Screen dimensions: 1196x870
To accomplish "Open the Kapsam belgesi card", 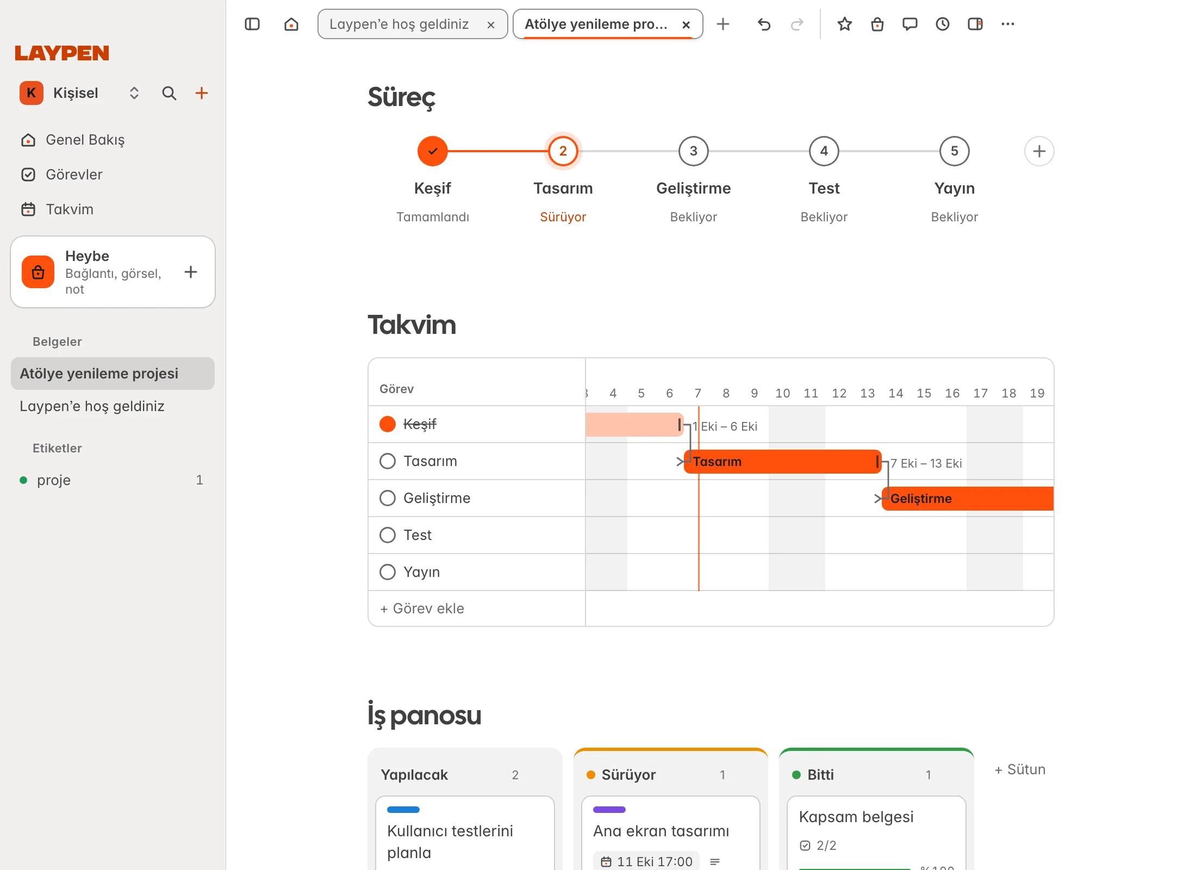I will pos(876,832).
